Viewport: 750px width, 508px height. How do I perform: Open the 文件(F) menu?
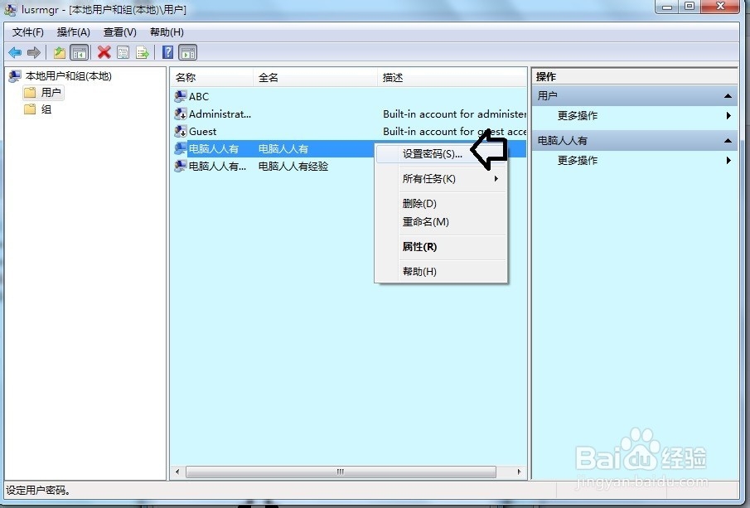tap(27, 32)
